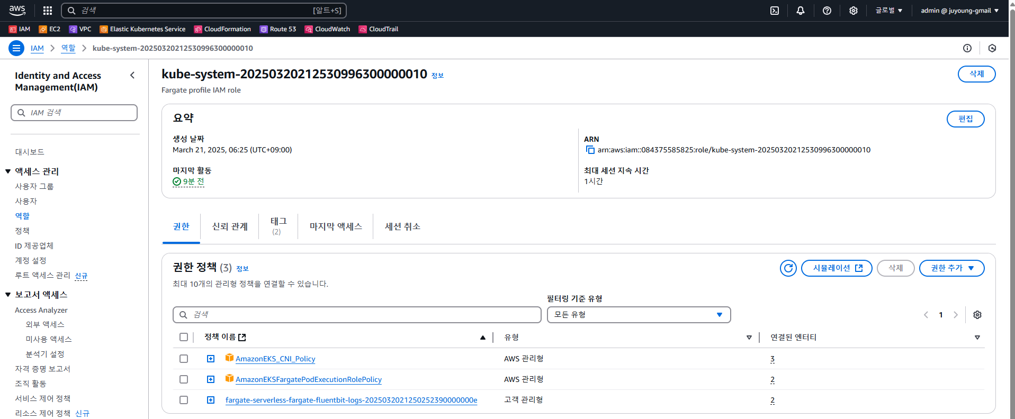Open the 권한 추가 dropdown

tap(951, 268)
